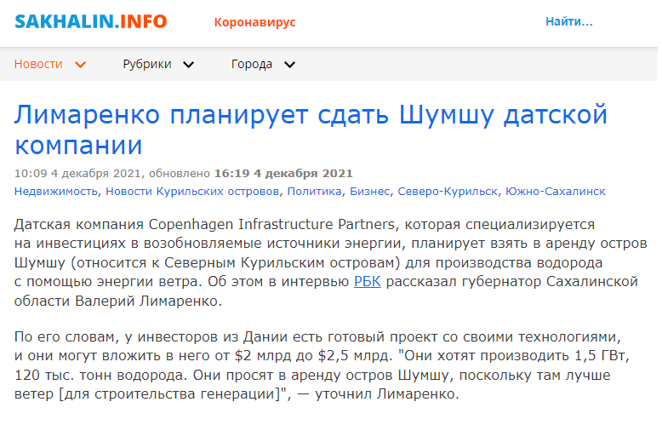Open the Северо-Курильск city tag
The image size is (662, 425).
[448, 192]
